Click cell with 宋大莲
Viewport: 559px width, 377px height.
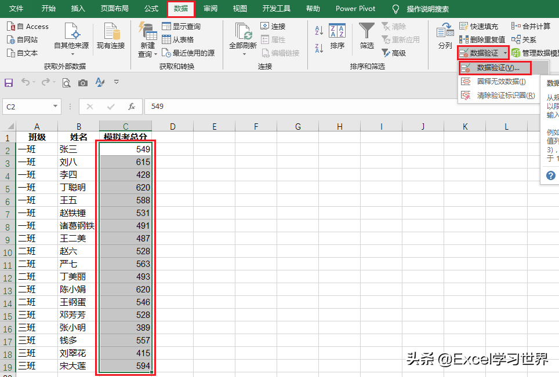pyautogui.click(x=78, y=365)
